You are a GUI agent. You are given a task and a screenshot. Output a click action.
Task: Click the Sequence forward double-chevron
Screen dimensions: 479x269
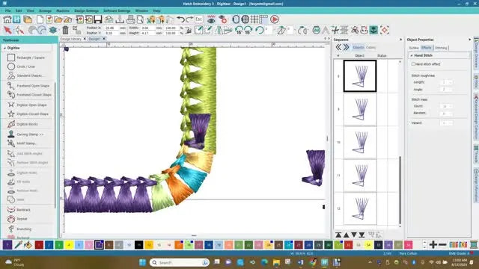346,47
